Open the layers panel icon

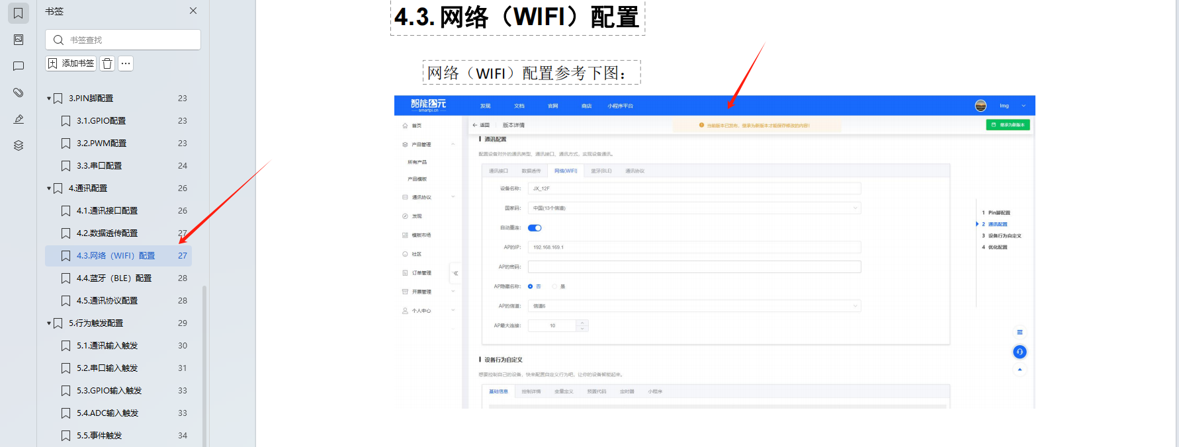19,145
